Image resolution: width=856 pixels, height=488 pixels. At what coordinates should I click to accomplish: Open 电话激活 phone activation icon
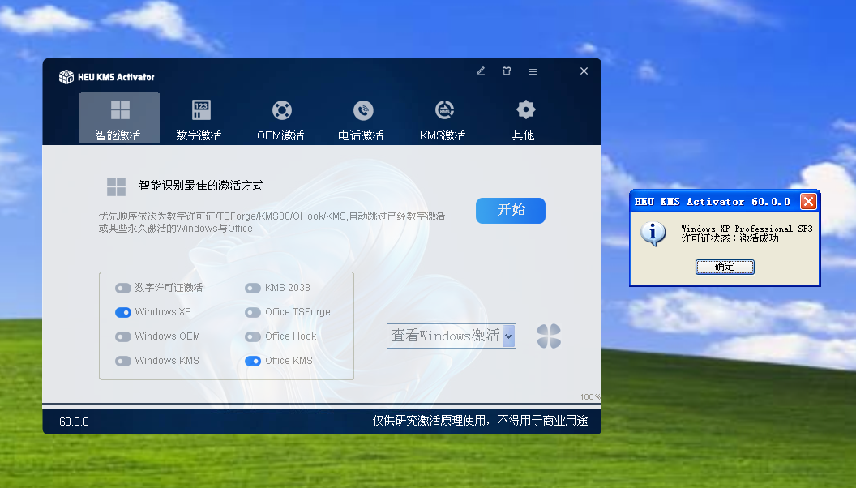362,109
